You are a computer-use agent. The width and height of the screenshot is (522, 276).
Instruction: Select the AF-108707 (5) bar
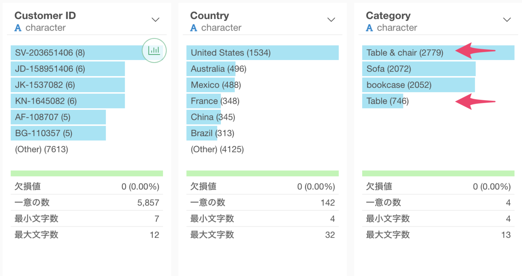pos(58,117)
